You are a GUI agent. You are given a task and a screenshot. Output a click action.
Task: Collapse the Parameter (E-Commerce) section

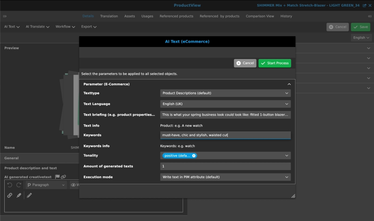[x=289, y=84]
